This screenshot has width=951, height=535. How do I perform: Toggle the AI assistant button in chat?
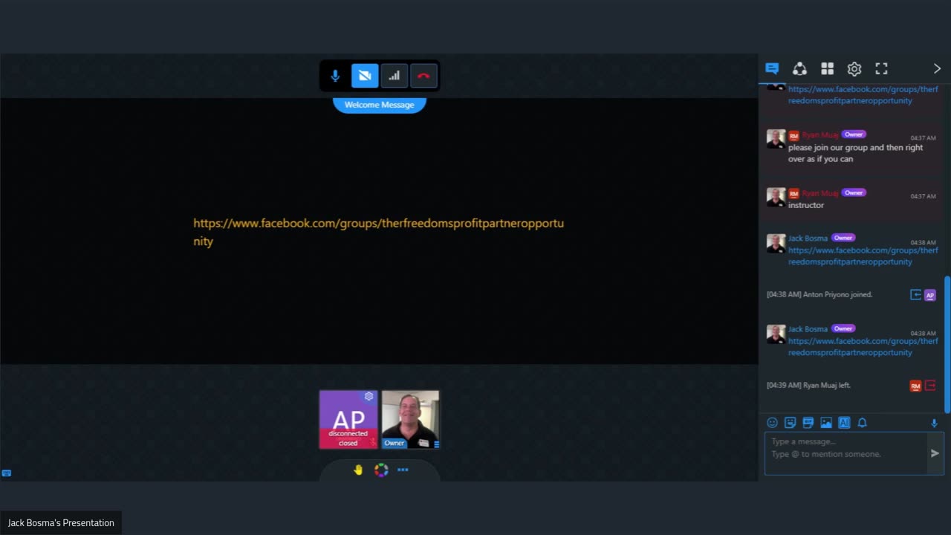click(x=844, y=423)
